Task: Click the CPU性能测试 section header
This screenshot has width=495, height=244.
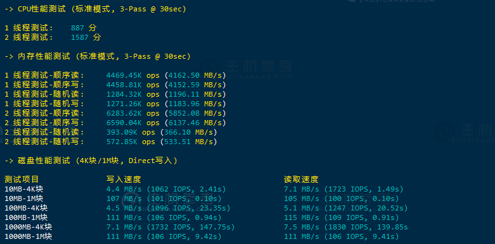Action: point(95,9)
